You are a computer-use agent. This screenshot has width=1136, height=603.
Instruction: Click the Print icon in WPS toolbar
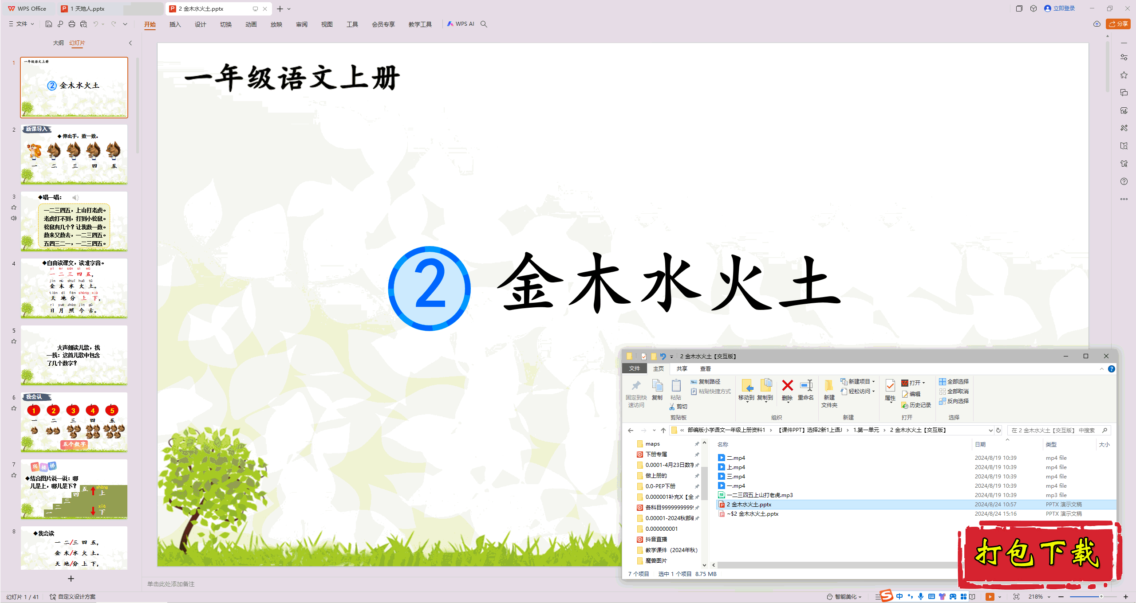[72, 24]
